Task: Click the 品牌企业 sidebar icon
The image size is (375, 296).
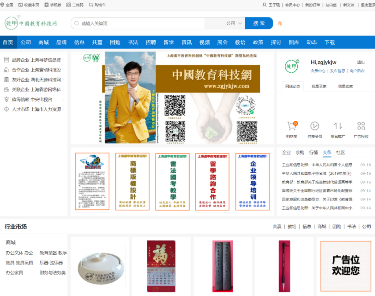Action: pyautogui.click(x=7, y=60)
